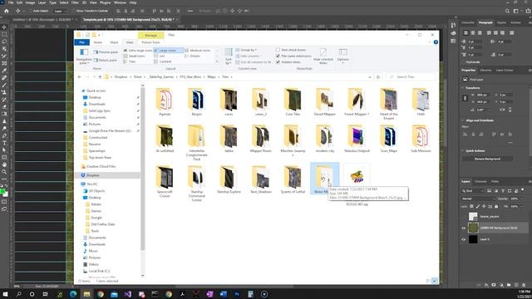Viewport: 532px width, 299px height.
Task: Select the Move tool in Photoshop toolbar
Action: tap(4, 27)
